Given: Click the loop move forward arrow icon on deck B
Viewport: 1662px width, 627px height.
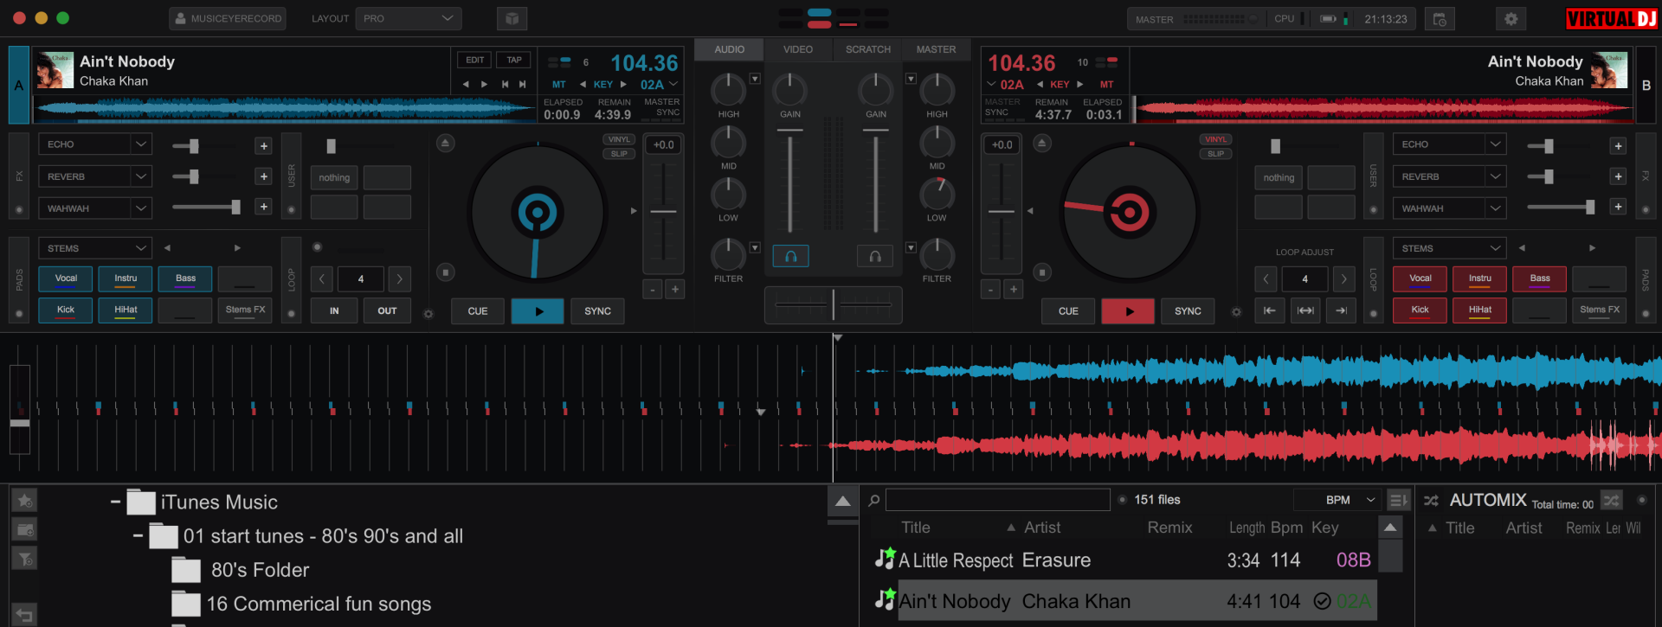Looking at the screenshot, I should tap(1342, 310).
